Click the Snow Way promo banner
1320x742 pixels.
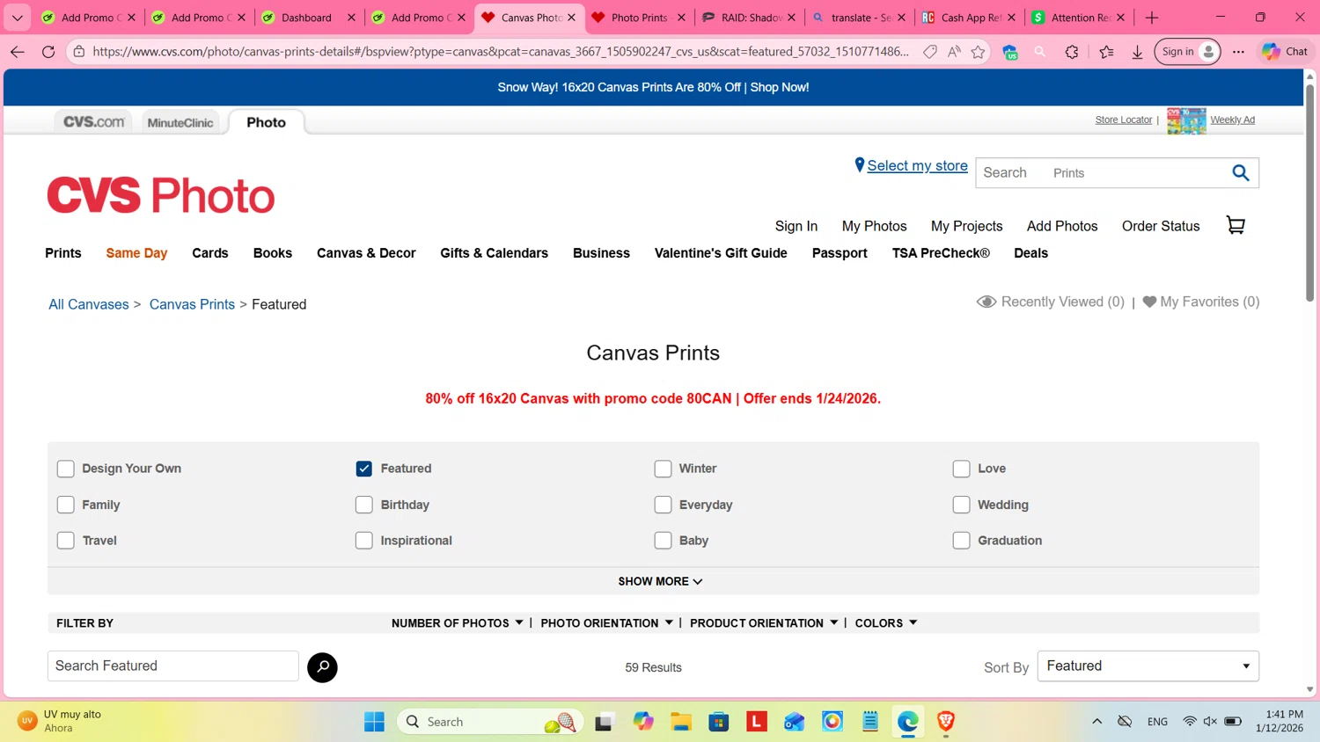[653, 87]
